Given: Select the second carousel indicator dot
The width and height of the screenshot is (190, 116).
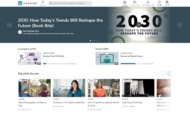Looking at the screenshot, I should [92, 41].
